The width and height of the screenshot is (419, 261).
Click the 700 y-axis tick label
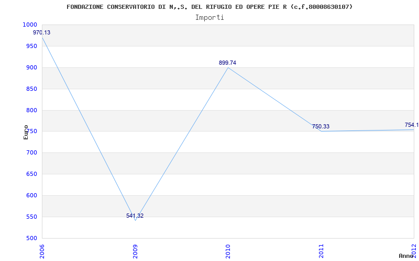[x=31, y=153]
